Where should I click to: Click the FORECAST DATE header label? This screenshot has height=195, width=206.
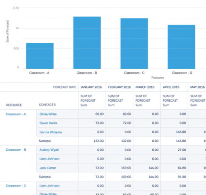[x=65, y=87]
